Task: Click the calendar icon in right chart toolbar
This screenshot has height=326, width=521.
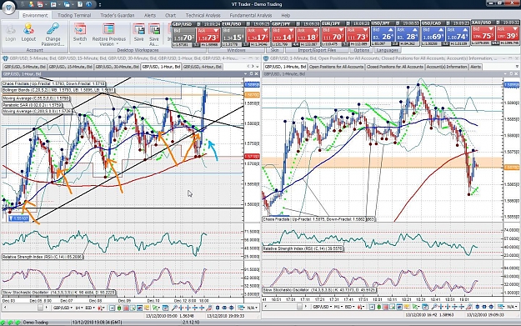Action: click(425, 308)
